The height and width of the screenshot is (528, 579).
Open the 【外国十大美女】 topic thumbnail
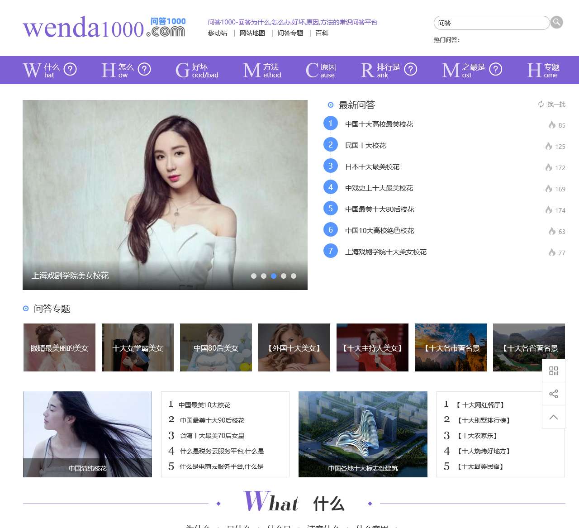click(294, 347)
